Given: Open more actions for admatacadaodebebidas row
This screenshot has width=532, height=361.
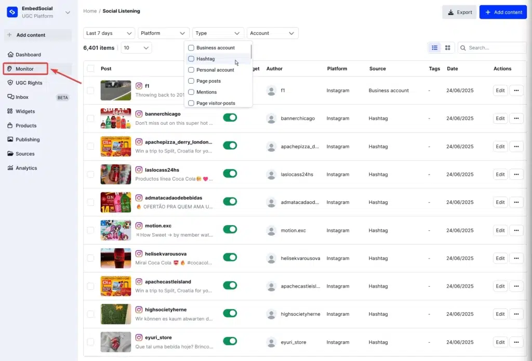Looking at the screenshot, I should (x=516, y=202).
